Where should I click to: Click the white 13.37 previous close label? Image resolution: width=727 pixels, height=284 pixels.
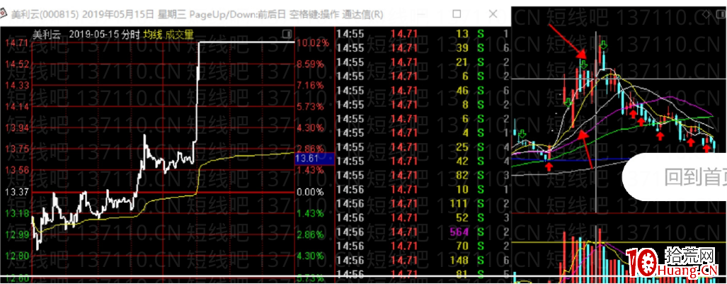pos(16,192)
